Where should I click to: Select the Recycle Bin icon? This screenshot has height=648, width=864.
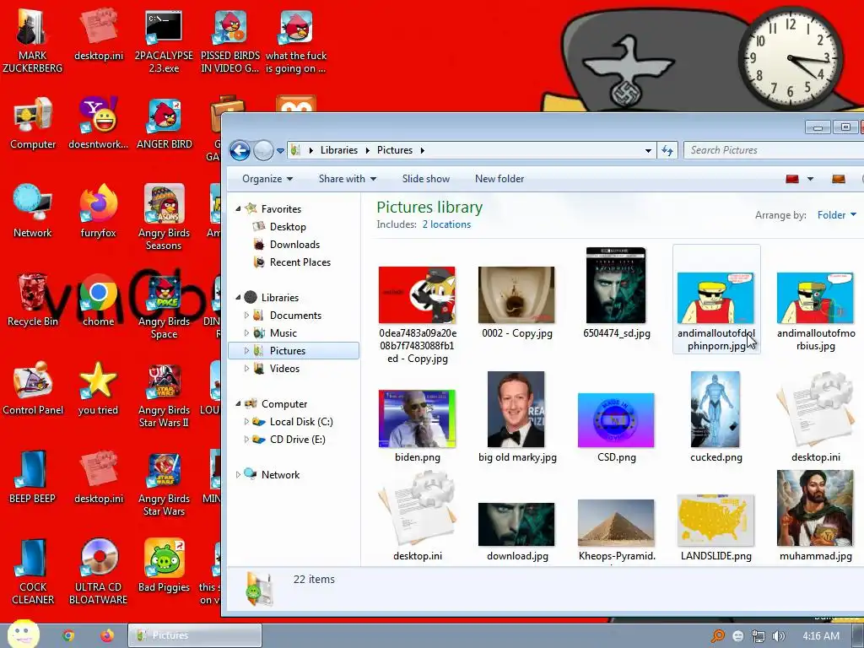click(33, 300)
